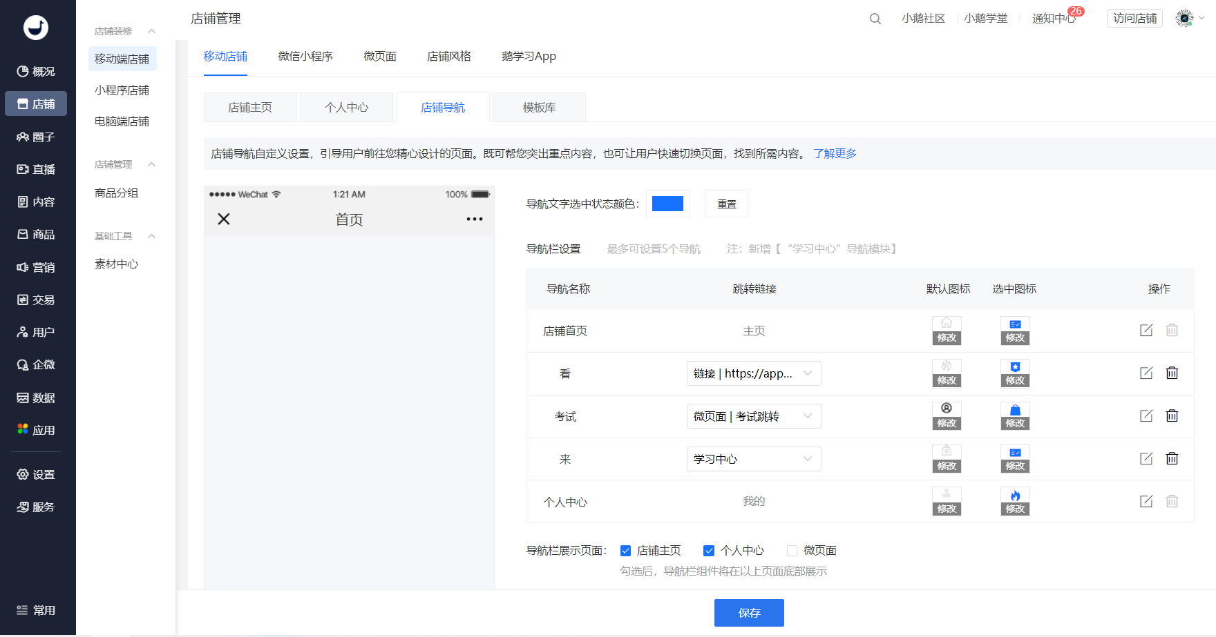
Task: Collapse the 店铺装修 sidebar section
Action: [x=151, y=31]
